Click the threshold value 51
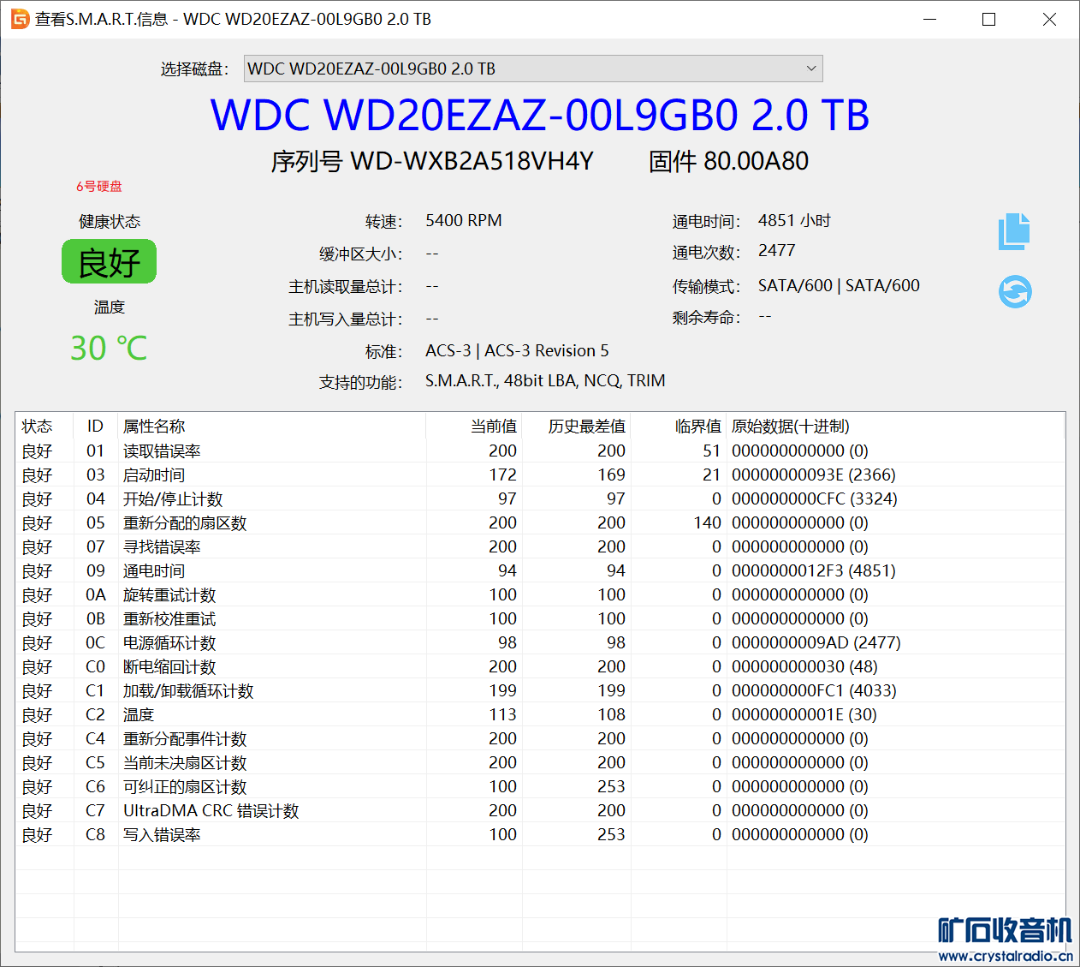1080x967 pixels. 712,451
